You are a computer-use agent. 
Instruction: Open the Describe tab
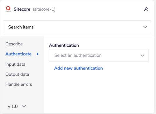tap(14, 44)
